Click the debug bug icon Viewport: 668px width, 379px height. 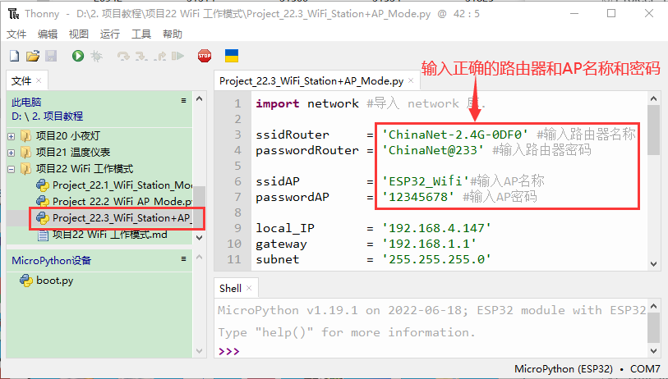[97, 56]
